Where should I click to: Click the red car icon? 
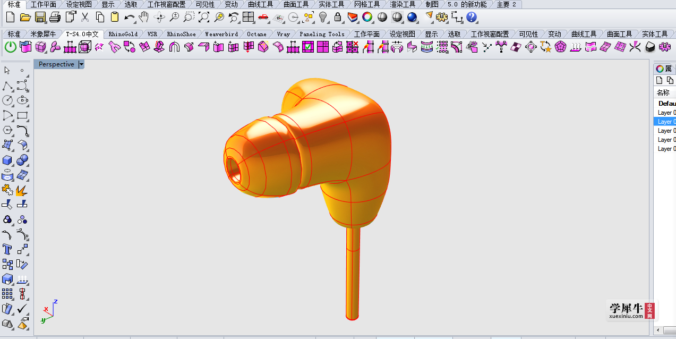pos(263,18)
